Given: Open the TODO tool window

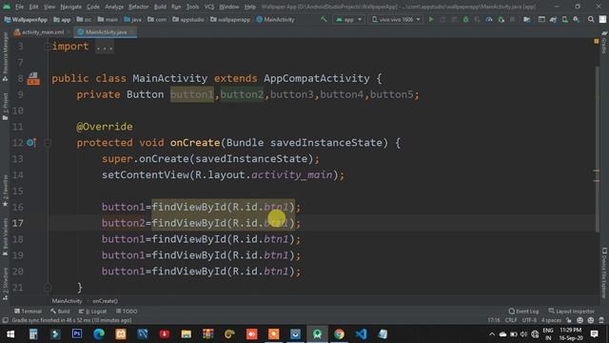Looking at the screenshot, I should tap(127, 312).
